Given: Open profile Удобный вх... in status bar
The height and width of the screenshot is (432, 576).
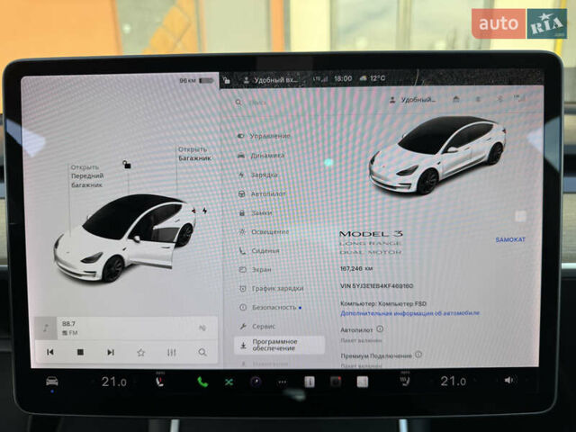Looking at the screenshot, I should coord(270,80).
